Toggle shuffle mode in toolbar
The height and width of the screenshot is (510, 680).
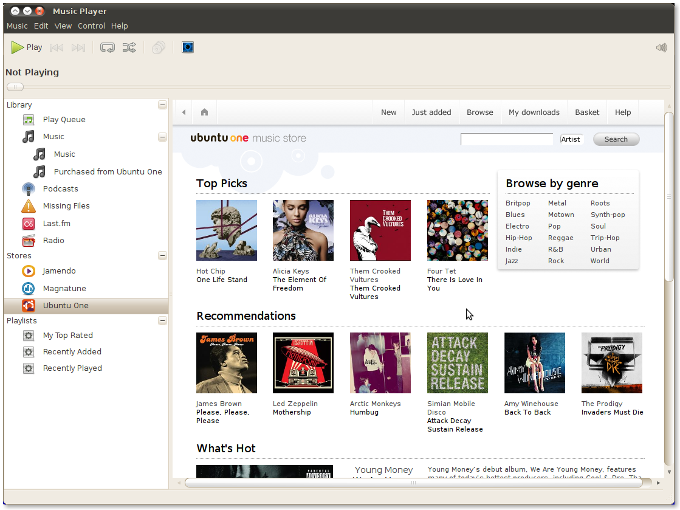129,47
